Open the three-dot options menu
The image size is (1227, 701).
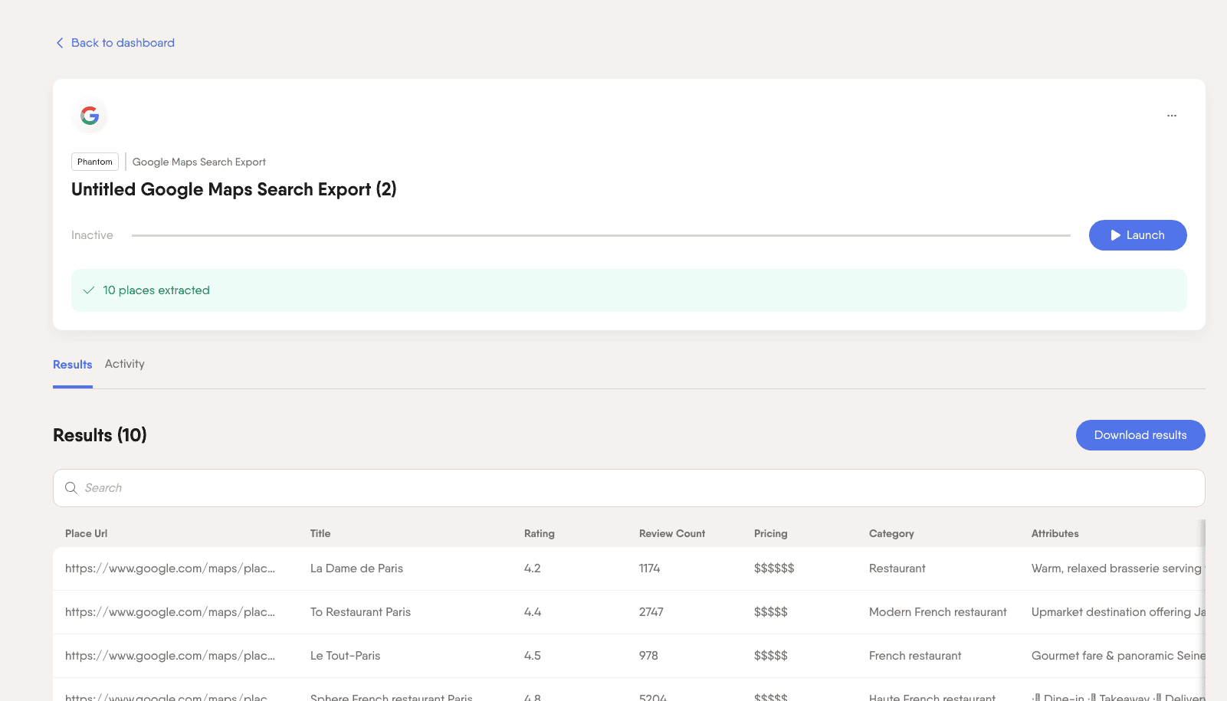pos(1172,116)
